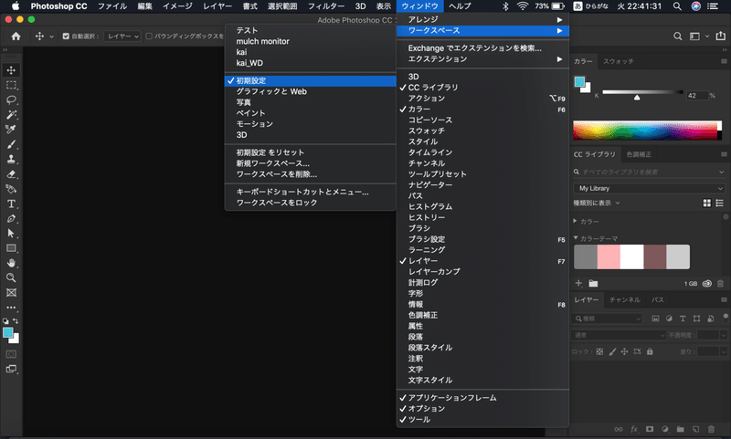Select the Eyedropper tool

(11, 130)
